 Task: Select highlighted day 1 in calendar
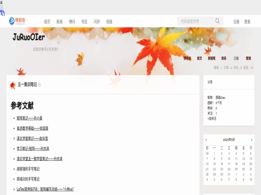coord(215,154)
